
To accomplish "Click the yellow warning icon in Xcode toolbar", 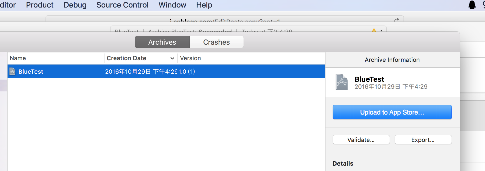I will pyautogui.click(x=374, y=30).
